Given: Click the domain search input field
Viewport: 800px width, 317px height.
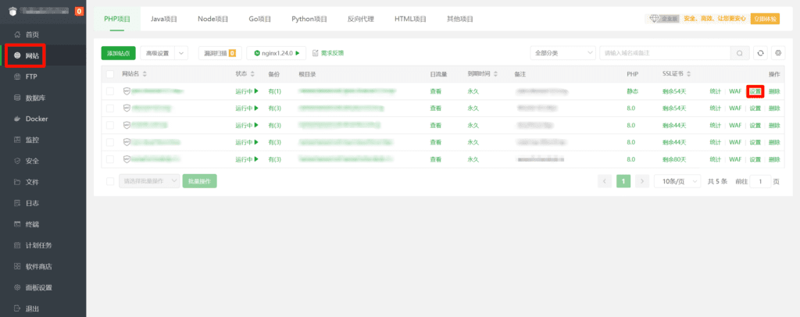Looking at the screenshot, I should tap(666, 53).
